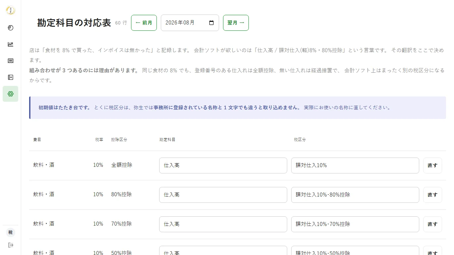
Task: Click the logout arrow icon
Action: 11,245
